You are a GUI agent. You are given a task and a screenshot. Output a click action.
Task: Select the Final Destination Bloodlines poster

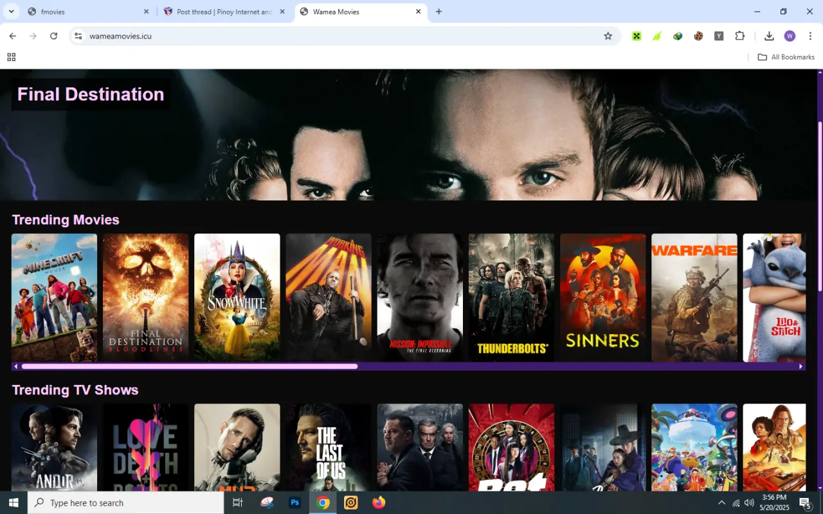pos(146,297)
